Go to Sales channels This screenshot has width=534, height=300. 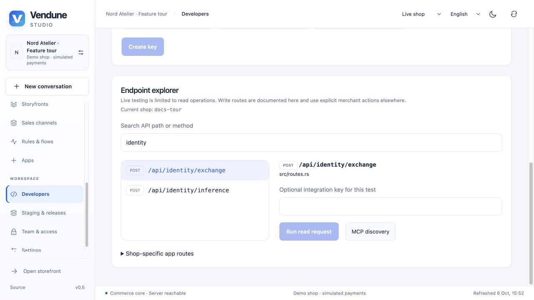(x=45, y=123)
